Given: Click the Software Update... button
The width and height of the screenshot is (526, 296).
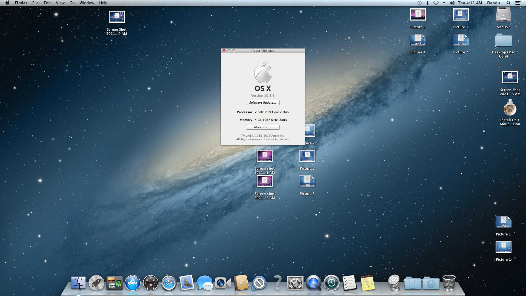Looking at the screenshot, I should point(263,103).
